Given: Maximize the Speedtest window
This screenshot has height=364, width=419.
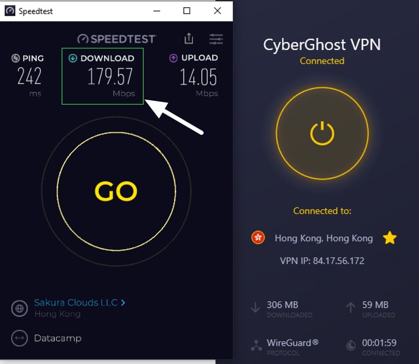Looking at the screenshot, I should click(187, 11).
